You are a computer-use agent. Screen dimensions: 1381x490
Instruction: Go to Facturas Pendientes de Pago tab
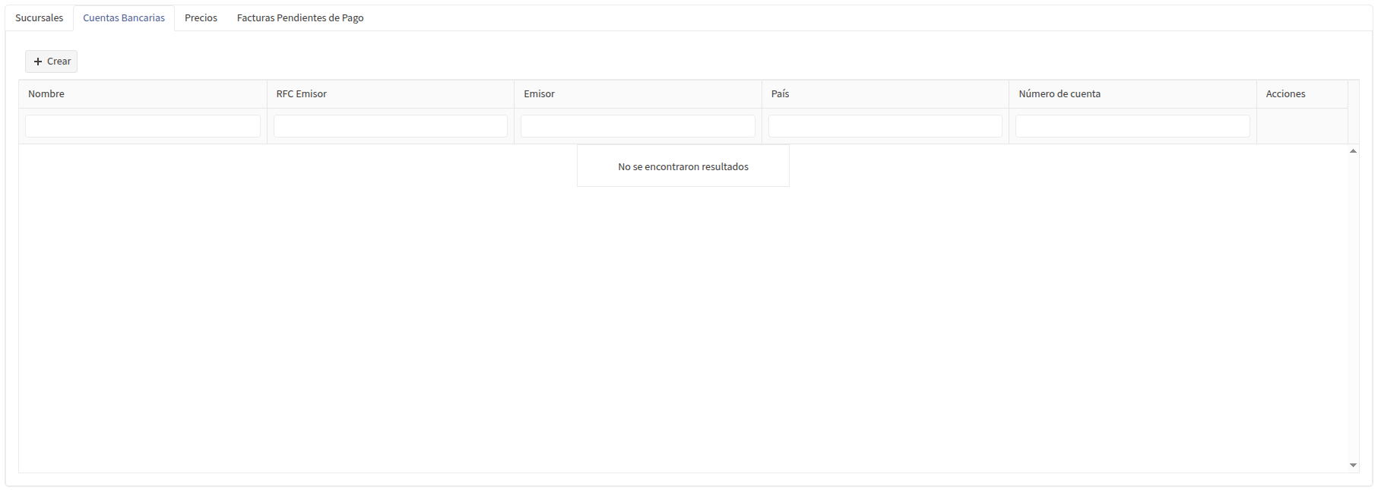(300, 18)
